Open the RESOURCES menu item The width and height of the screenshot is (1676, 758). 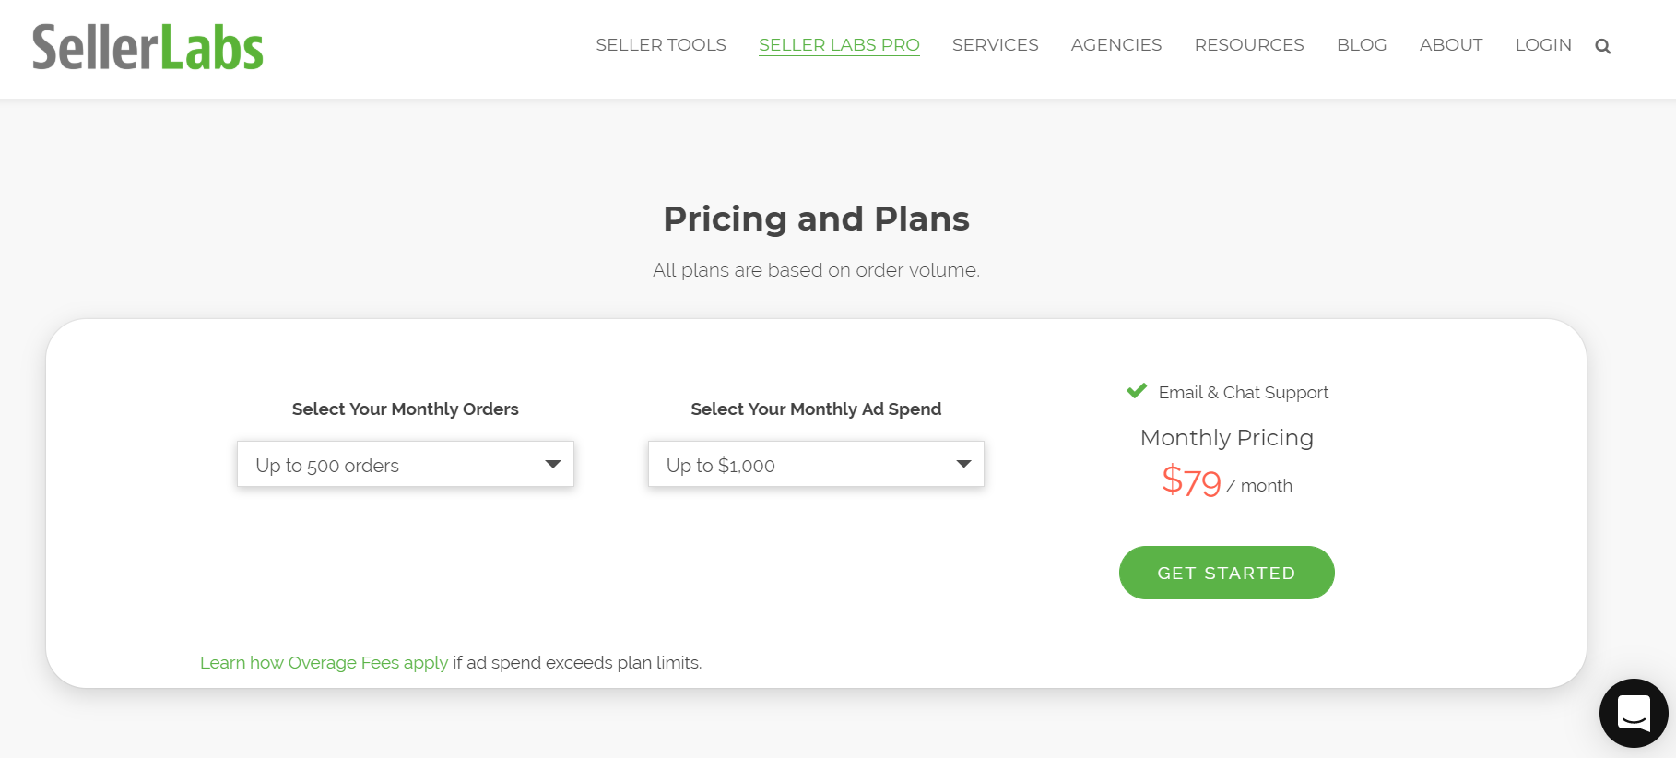pyautogui.click(x=1249, y=44)
